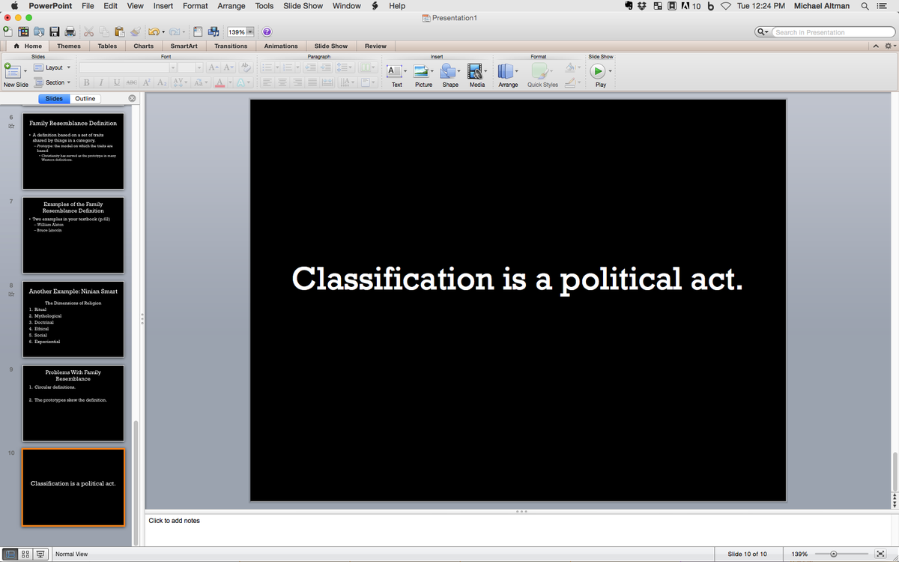Image resolution: width=899 pixels, height=562 pixels.
Task: Click the Arrange icon in the Format group
Action: 506,70
